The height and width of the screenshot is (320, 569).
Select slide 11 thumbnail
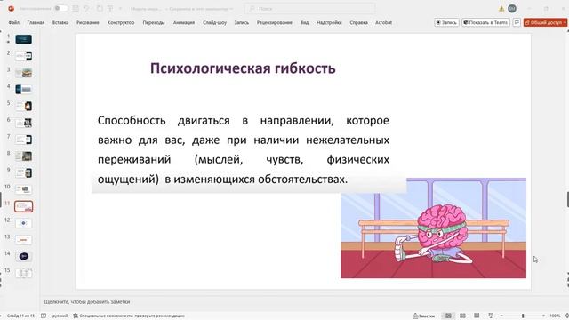[24, 206]
